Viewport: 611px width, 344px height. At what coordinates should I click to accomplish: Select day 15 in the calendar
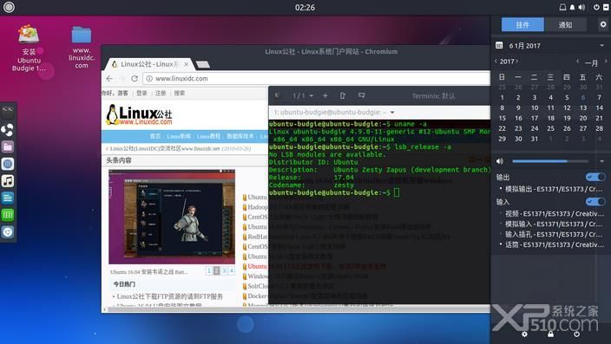click(502, 118)
